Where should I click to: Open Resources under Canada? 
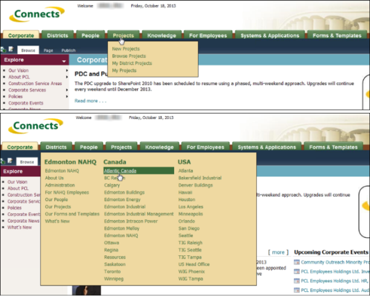point(115,257)
